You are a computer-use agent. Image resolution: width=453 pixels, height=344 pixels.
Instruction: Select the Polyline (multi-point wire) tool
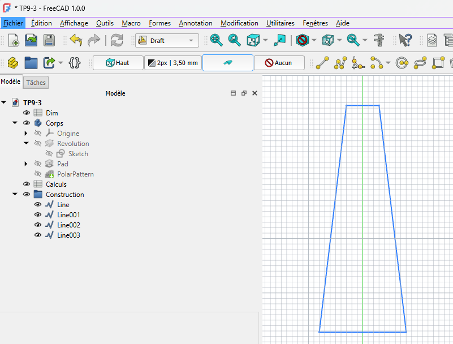click(x=340, y=63)
